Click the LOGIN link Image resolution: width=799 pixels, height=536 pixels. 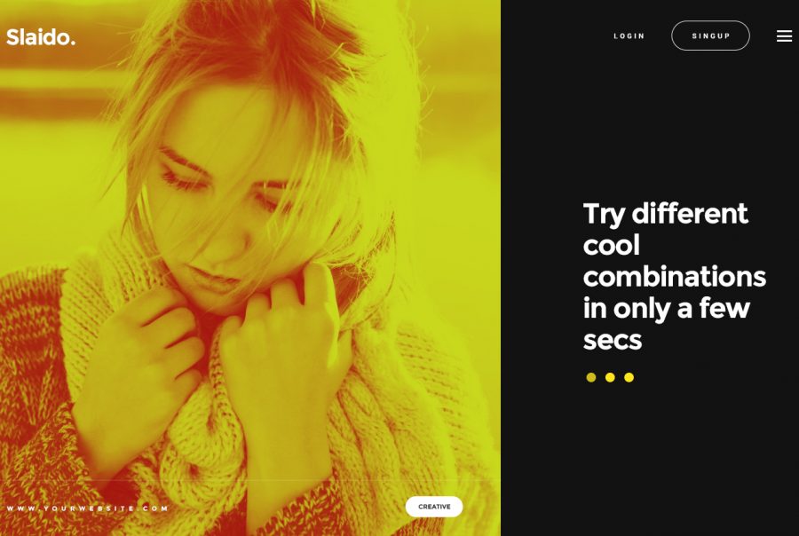(629, 35)
